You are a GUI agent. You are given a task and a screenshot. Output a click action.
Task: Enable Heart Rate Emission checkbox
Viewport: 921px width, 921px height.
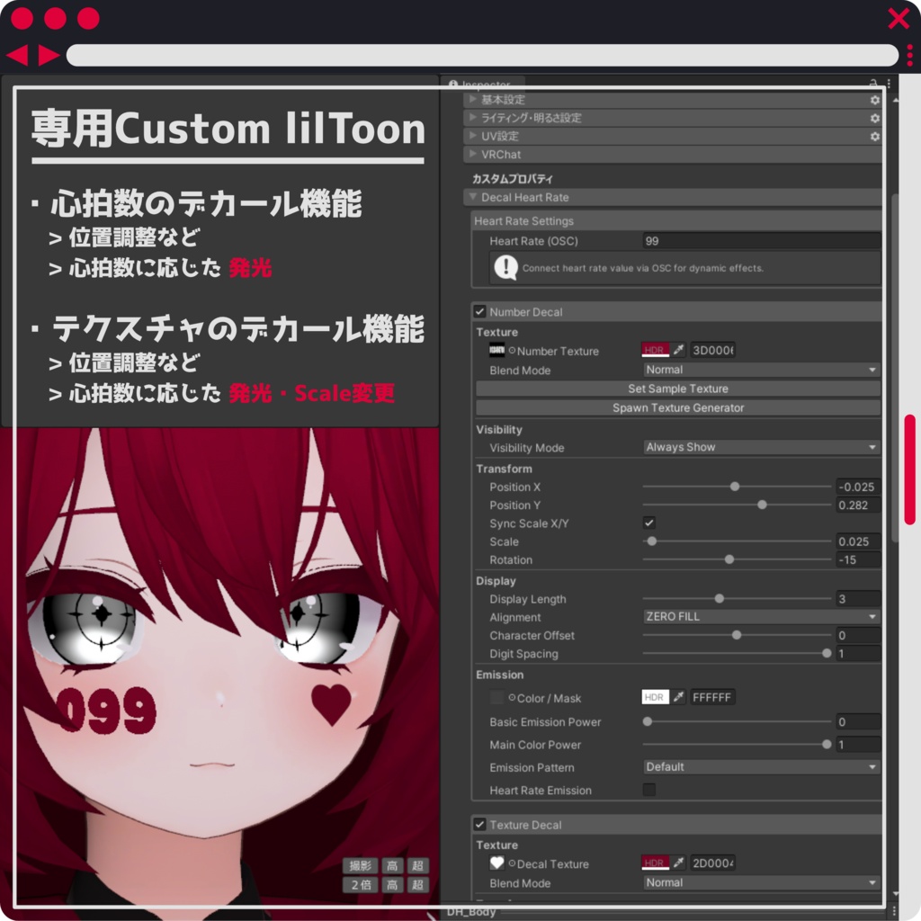coord(649,790)
